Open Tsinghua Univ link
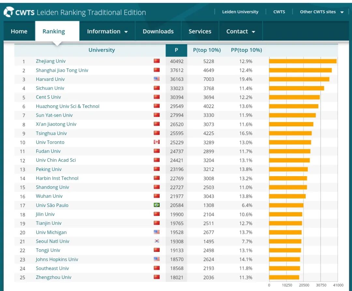Image resolution: width=352 pixels, height=291 pixels. point(51,133)
